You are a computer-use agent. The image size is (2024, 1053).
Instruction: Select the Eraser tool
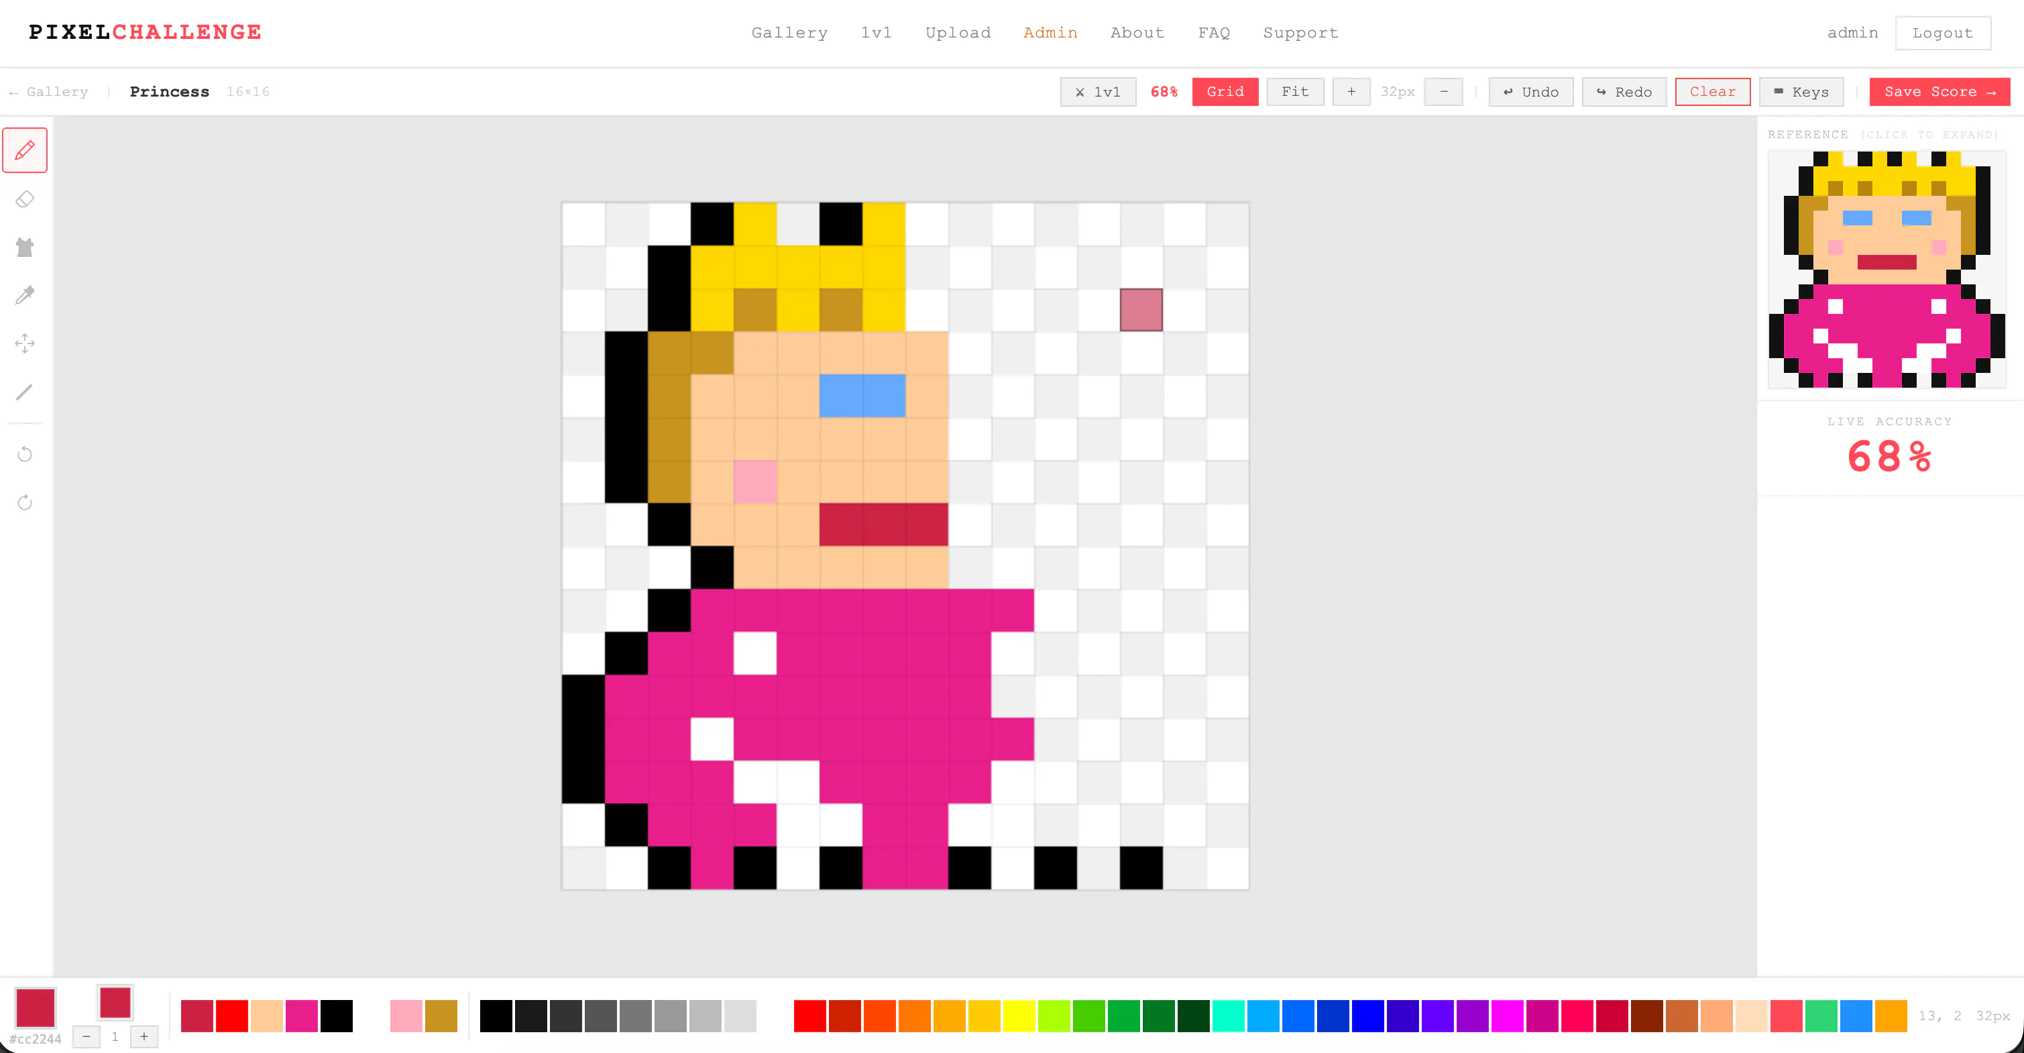[25, 199]
